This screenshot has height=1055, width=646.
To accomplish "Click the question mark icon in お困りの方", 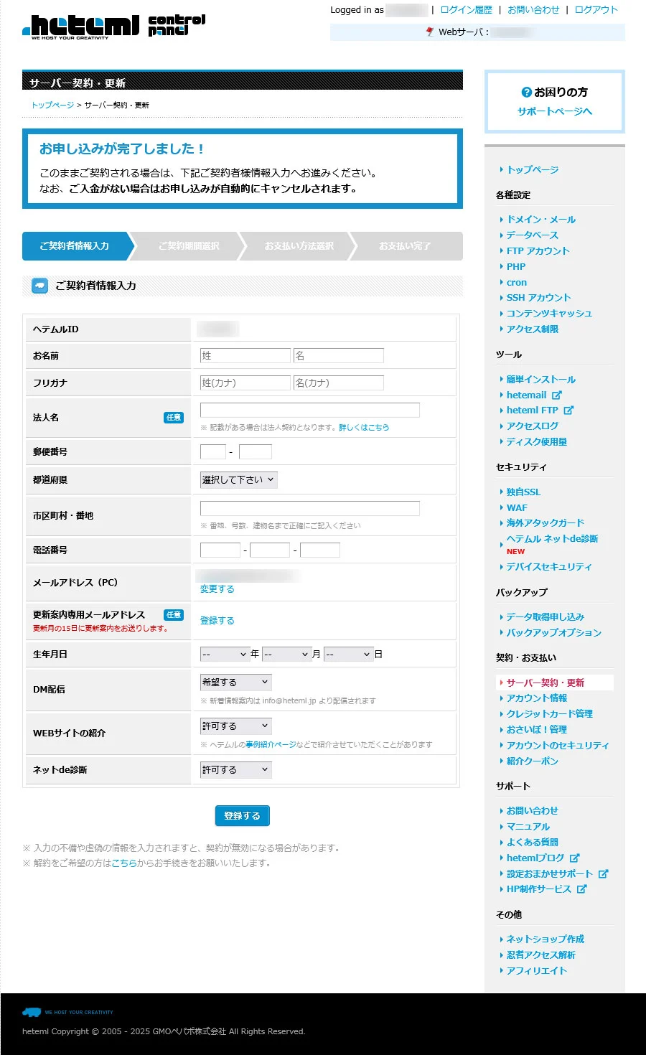I will tap(526, 92).
